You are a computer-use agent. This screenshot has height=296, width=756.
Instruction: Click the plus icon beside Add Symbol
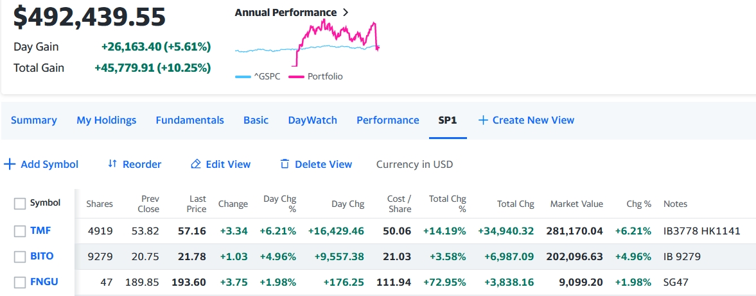pyautogui.click(x=10, y=165)
